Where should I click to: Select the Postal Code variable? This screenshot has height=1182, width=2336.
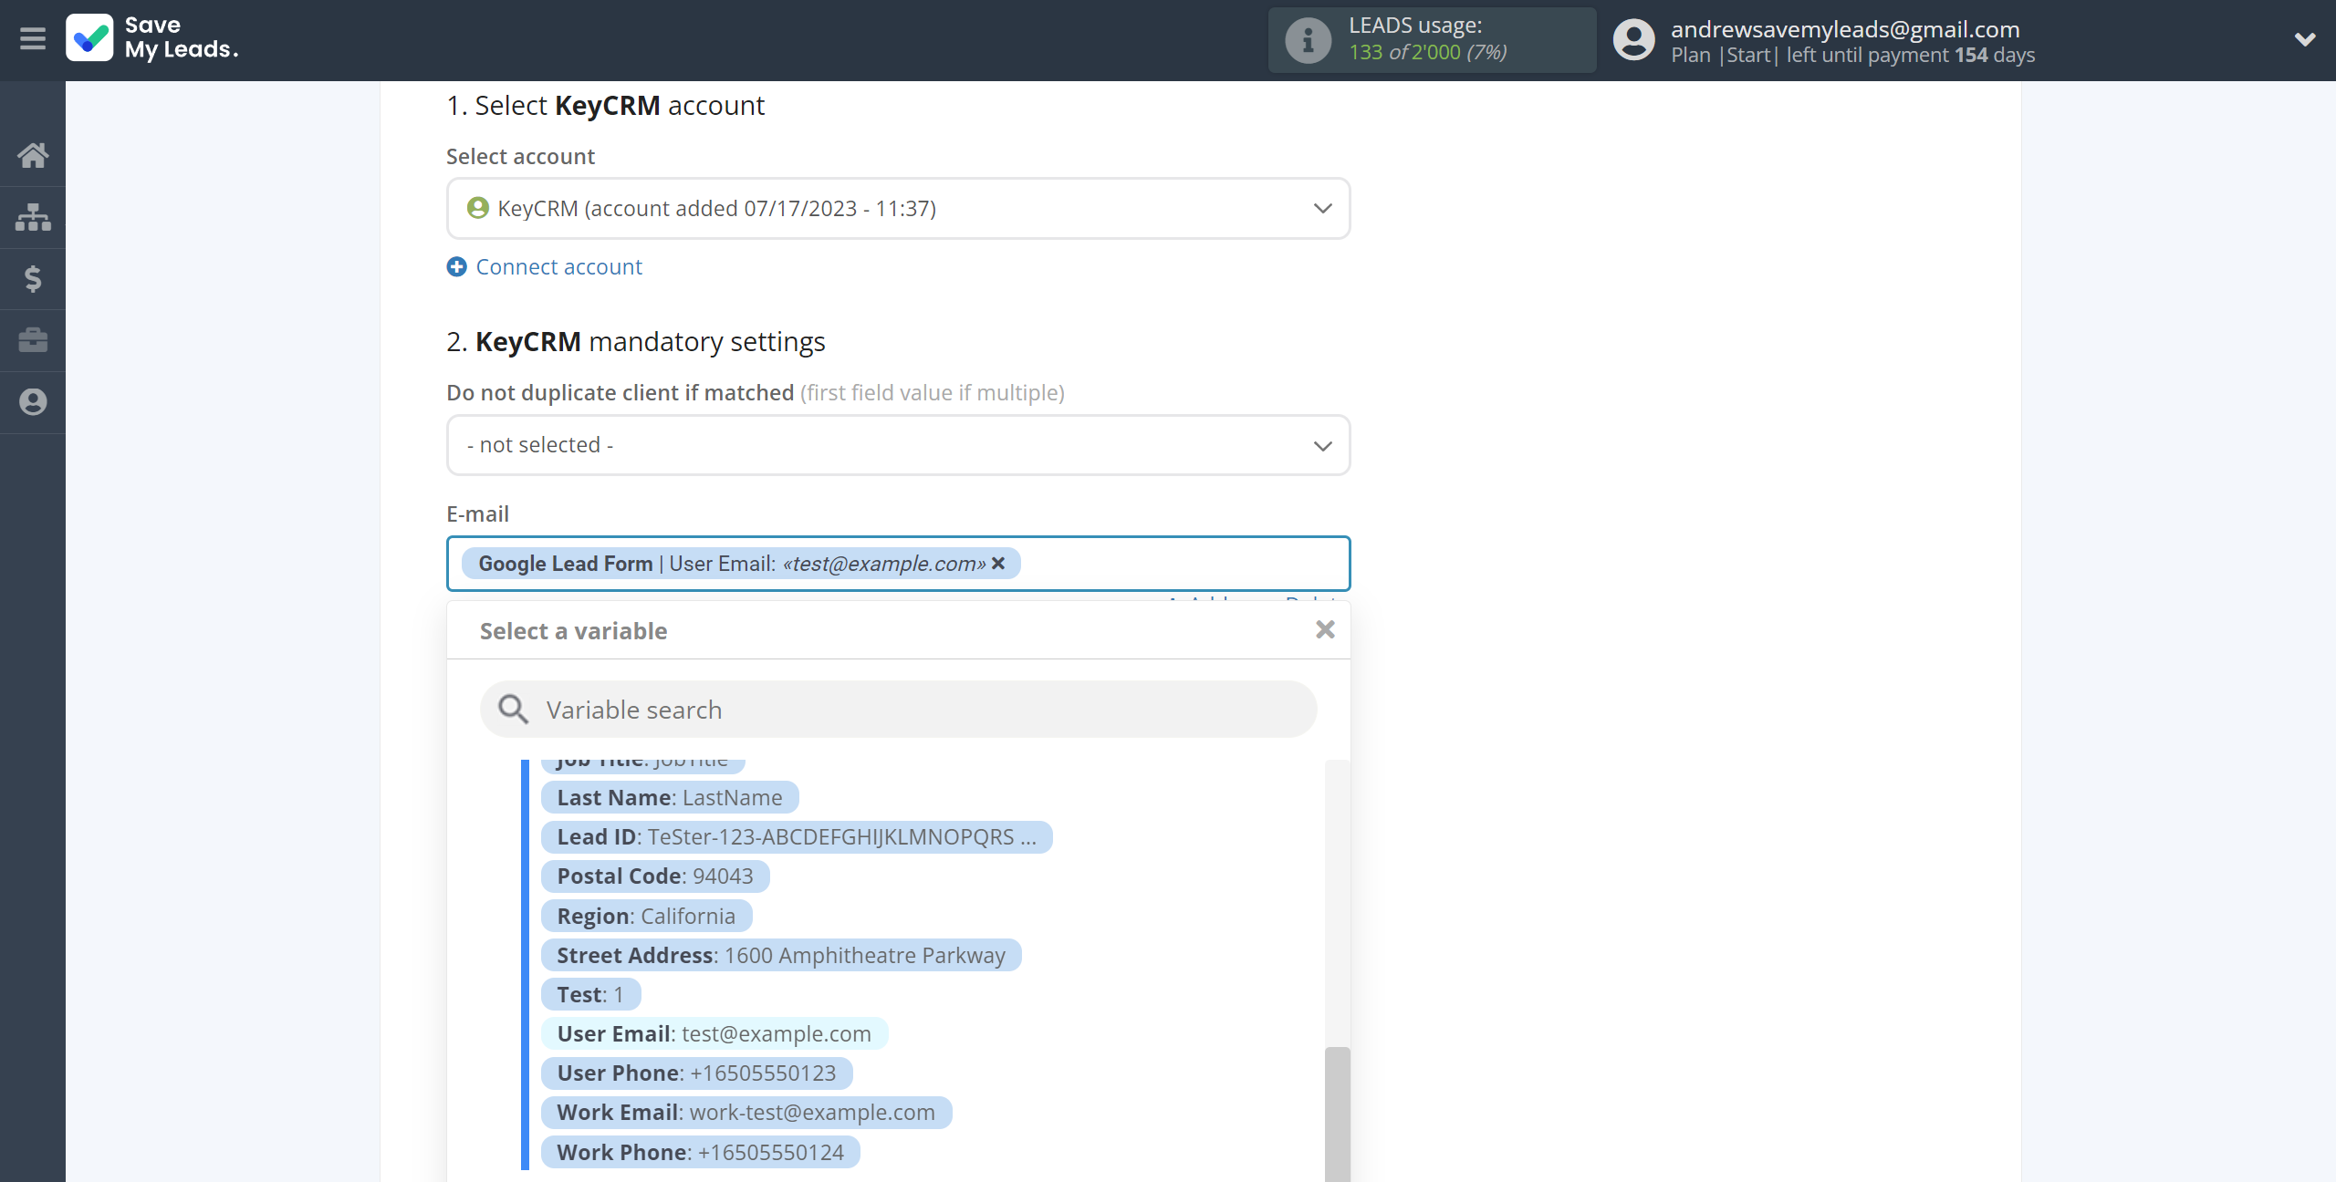655,876
